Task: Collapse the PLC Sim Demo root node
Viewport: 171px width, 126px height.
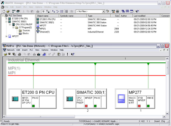Action: tap(3, 16)
